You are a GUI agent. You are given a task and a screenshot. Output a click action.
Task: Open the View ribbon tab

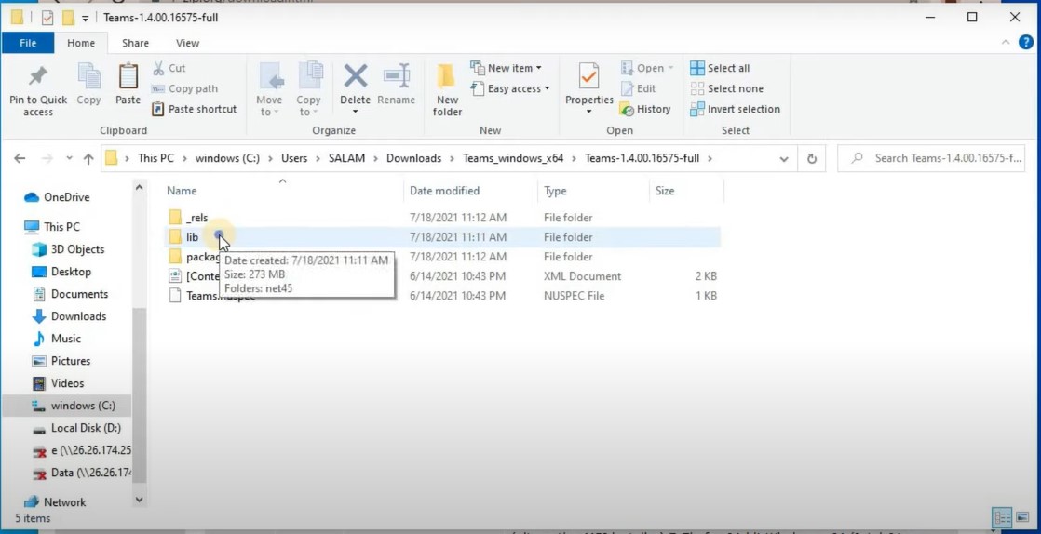[x=187, y=43]
